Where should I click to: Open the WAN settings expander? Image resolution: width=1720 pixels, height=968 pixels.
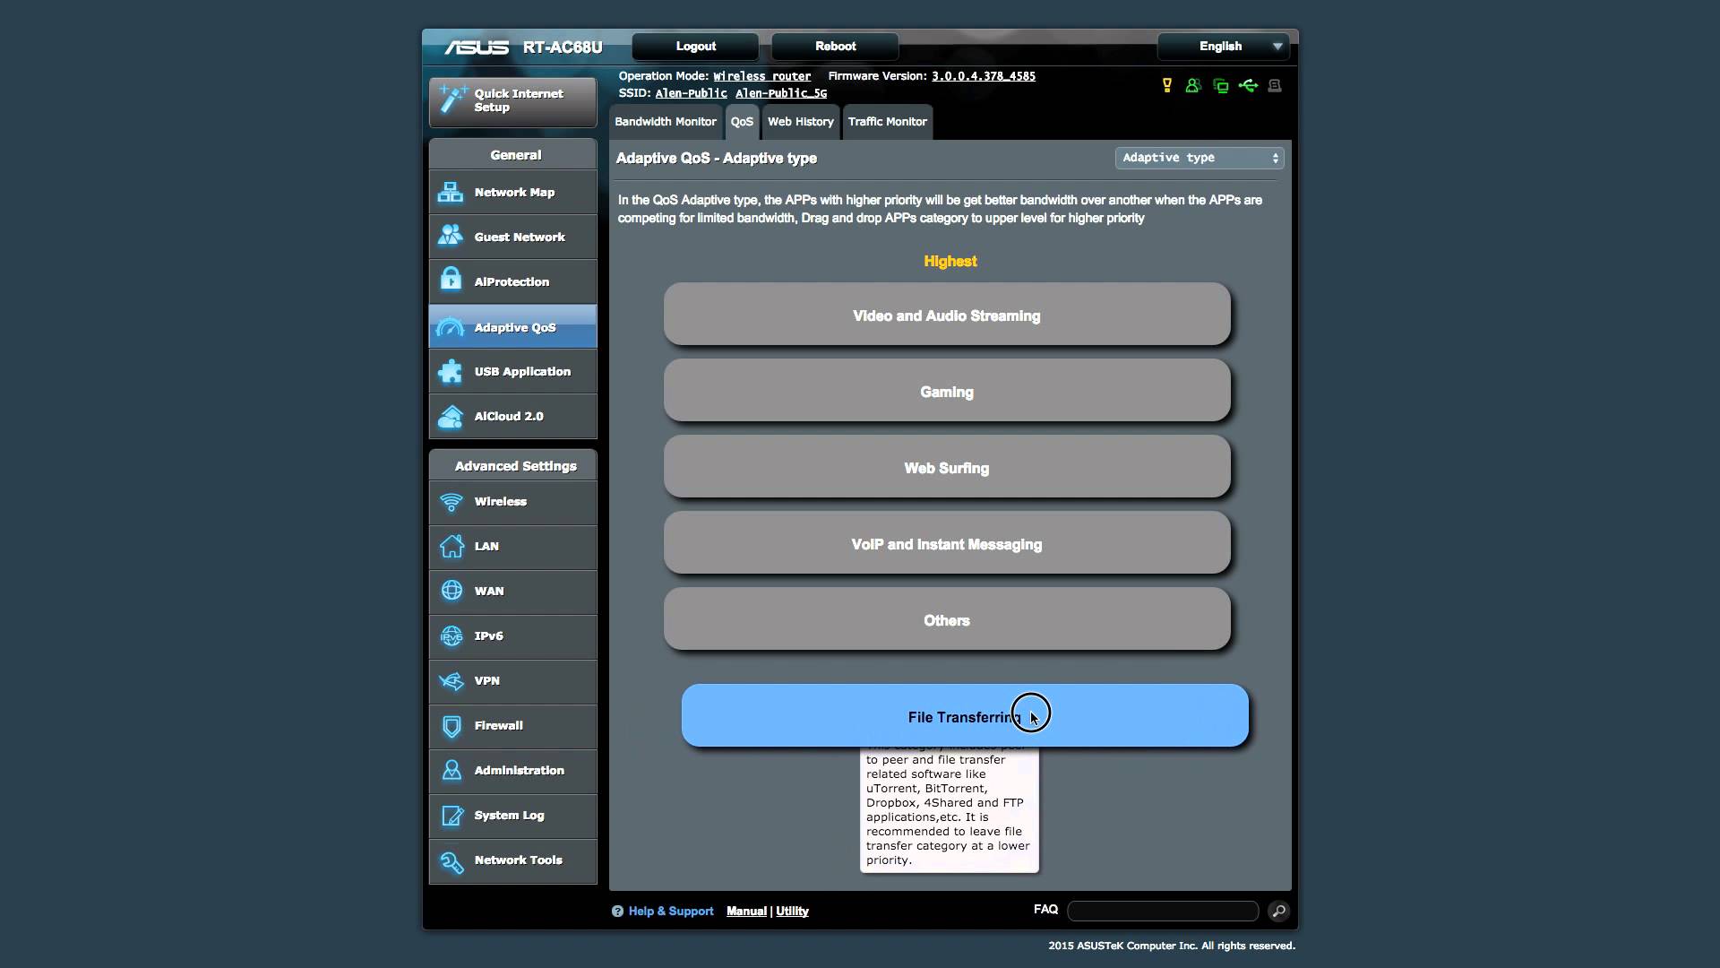tap(488, 590)
